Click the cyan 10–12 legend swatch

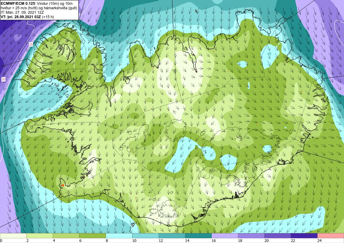(146, 236)
